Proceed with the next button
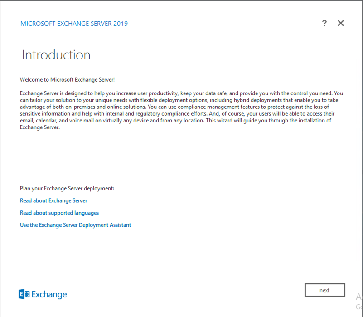This screenshot has height=317, width=363. [x=325, y=290]
